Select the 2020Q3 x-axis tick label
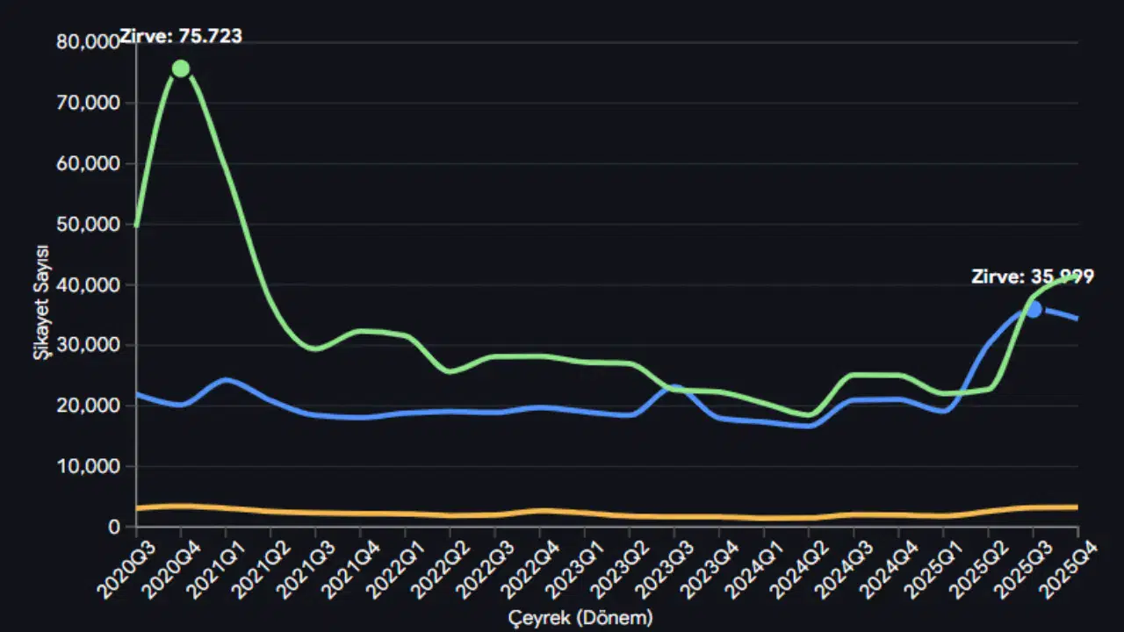 [118, 564]
